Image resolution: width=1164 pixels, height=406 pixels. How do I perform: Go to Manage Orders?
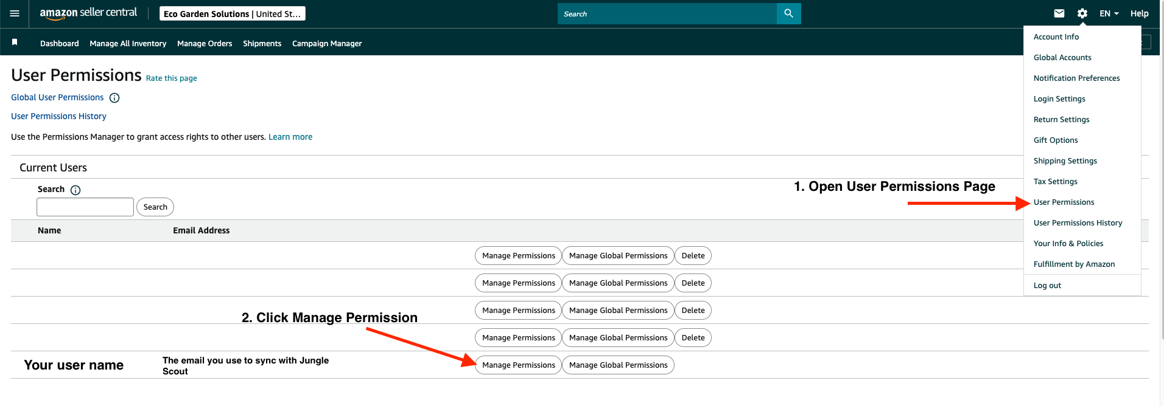pyautogui.click(x=205, y=43)
